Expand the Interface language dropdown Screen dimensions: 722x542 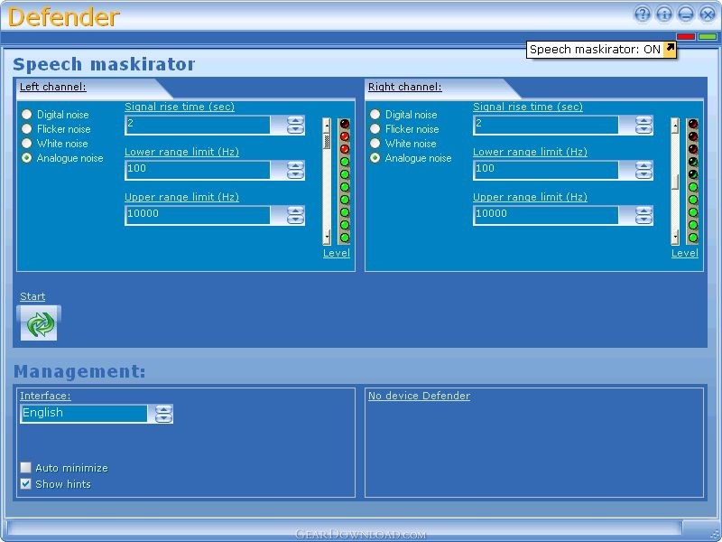(x=164, y=414)
